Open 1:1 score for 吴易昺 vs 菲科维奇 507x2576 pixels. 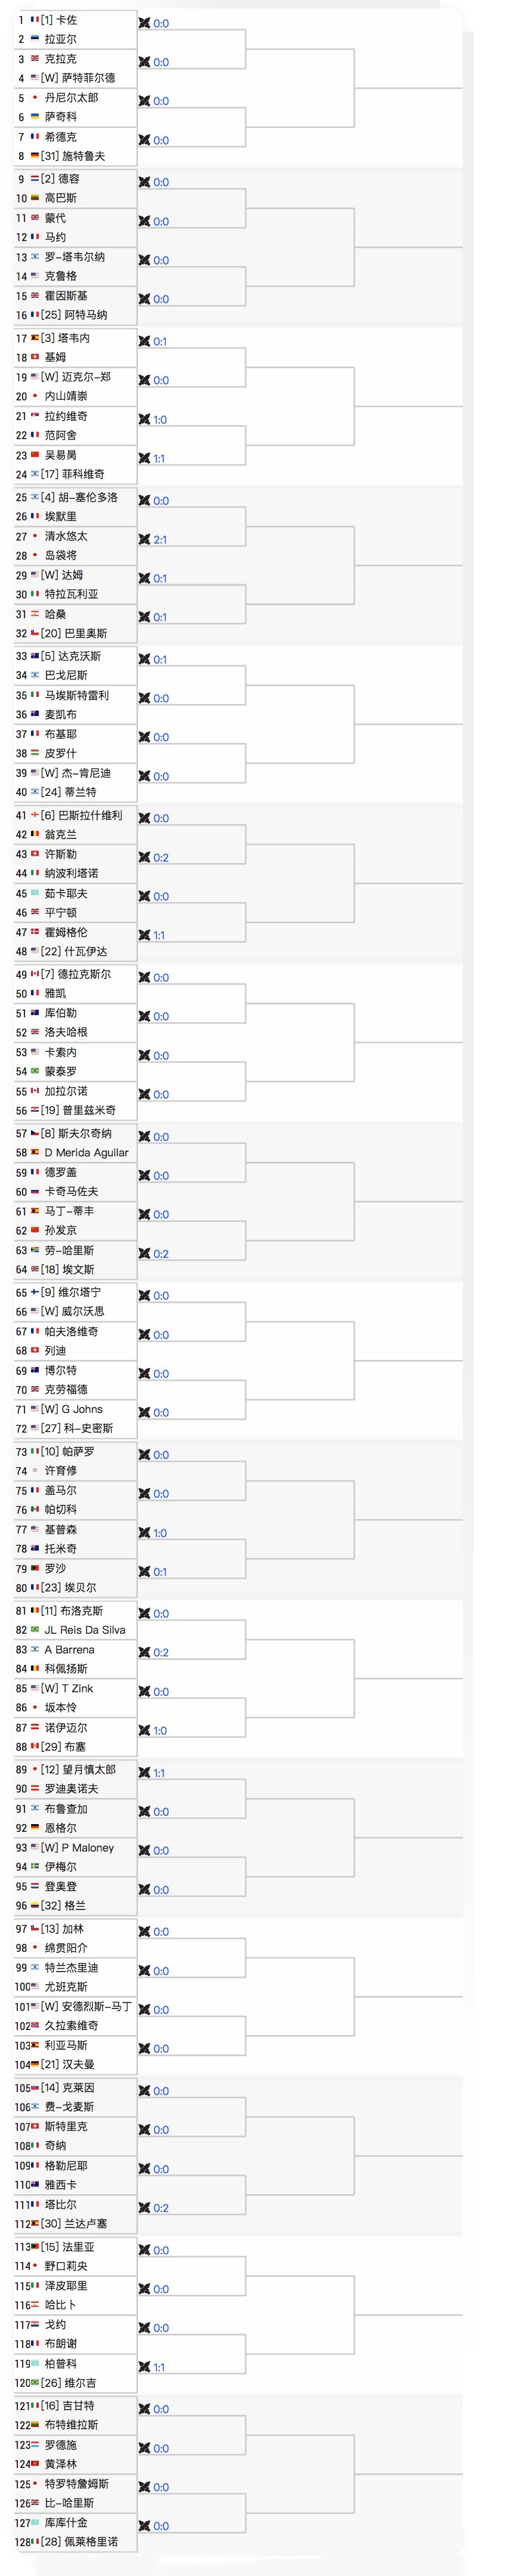[160, 459]
